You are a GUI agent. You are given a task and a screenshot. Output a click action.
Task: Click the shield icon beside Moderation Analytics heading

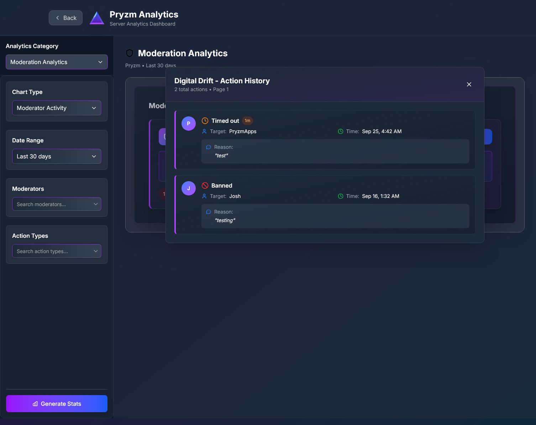pos(129,53)
